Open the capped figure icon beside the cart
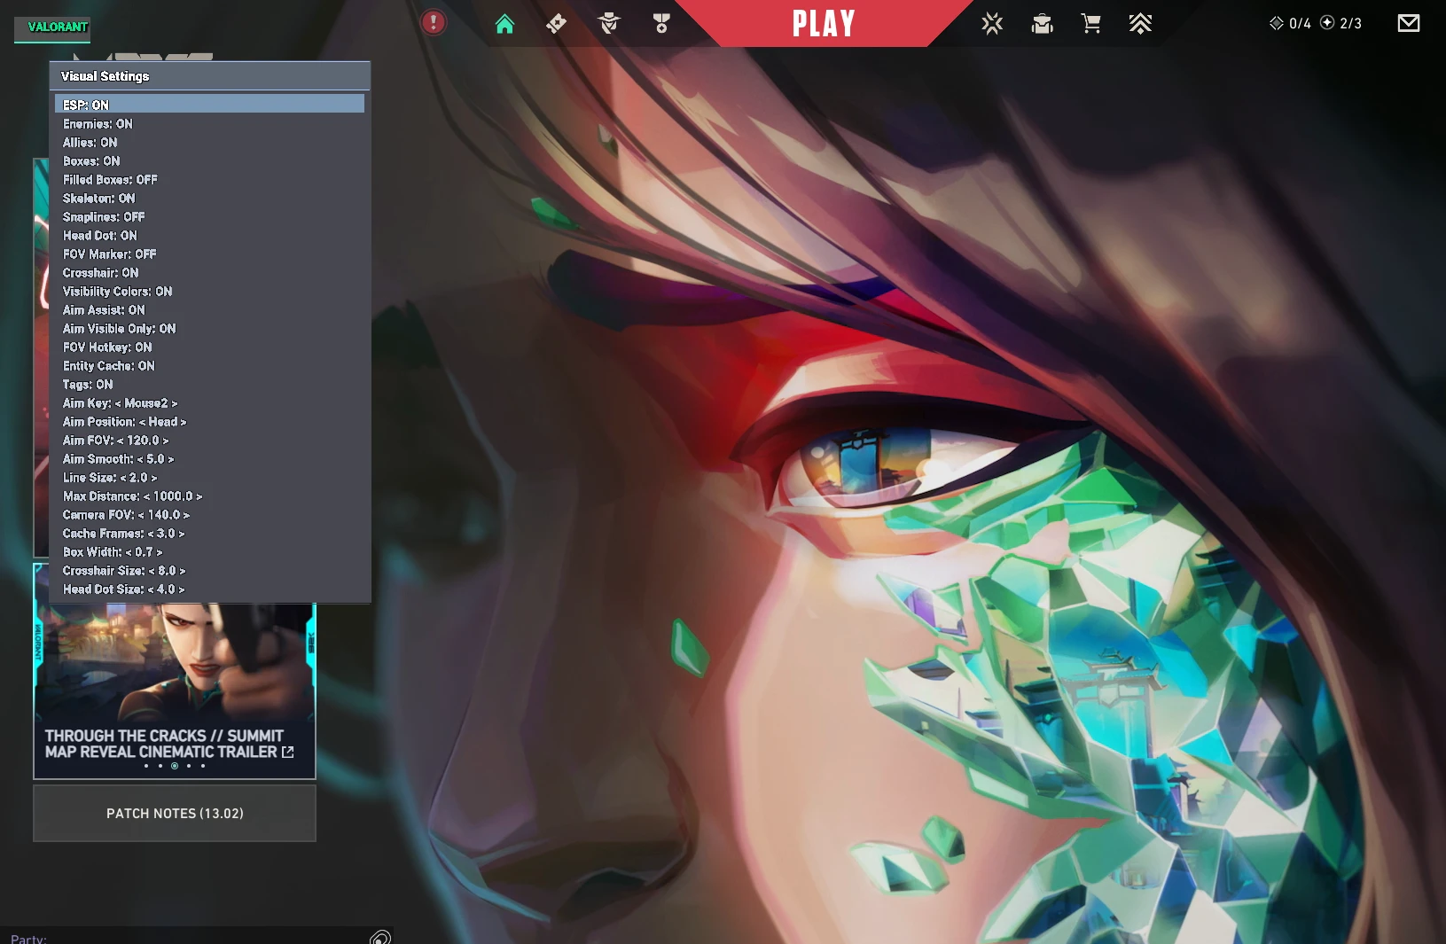The width and height of the screenshot is (1446, 944). click(1042, 24)
